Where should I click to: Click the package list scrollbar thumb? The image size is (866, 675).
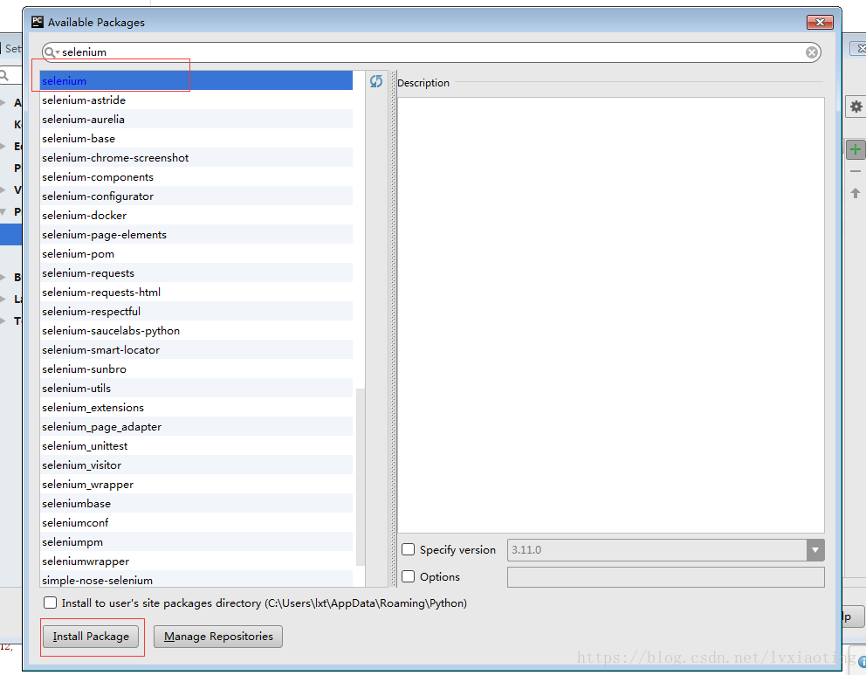click(x=361, y=478)
